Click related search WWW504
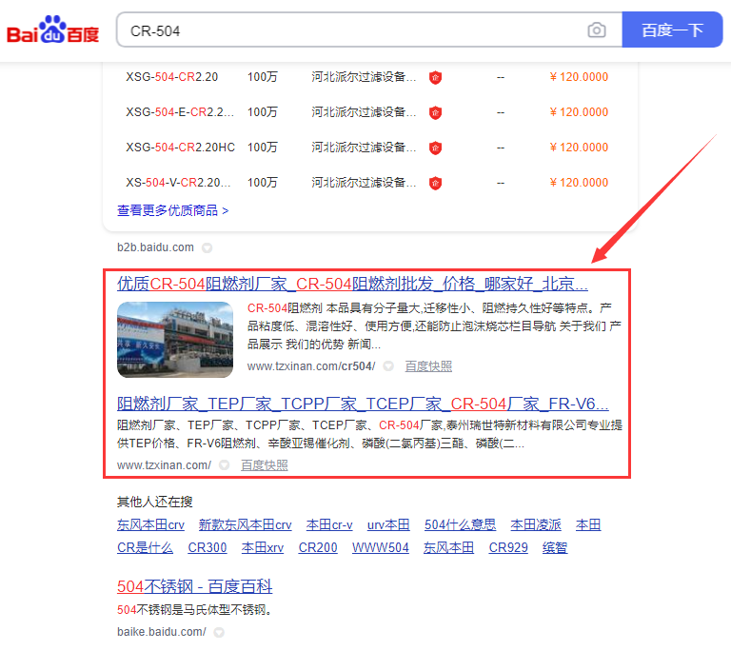This screenshot has width=731, height=651. point(381,547)
